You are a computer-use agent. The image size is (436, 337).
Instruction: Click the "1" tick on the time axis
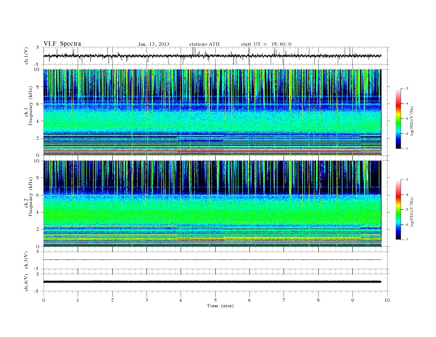pos(78,300)
